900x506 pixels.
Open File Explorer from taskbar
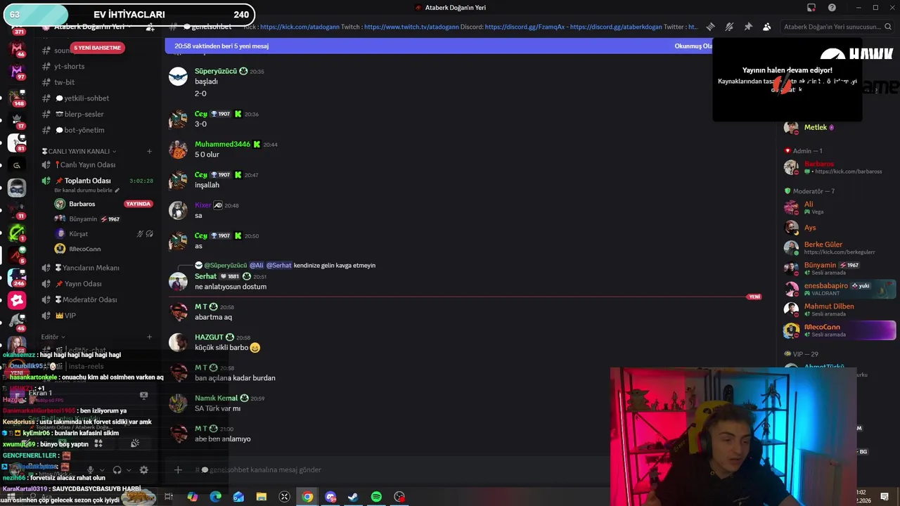click(261, 497)
